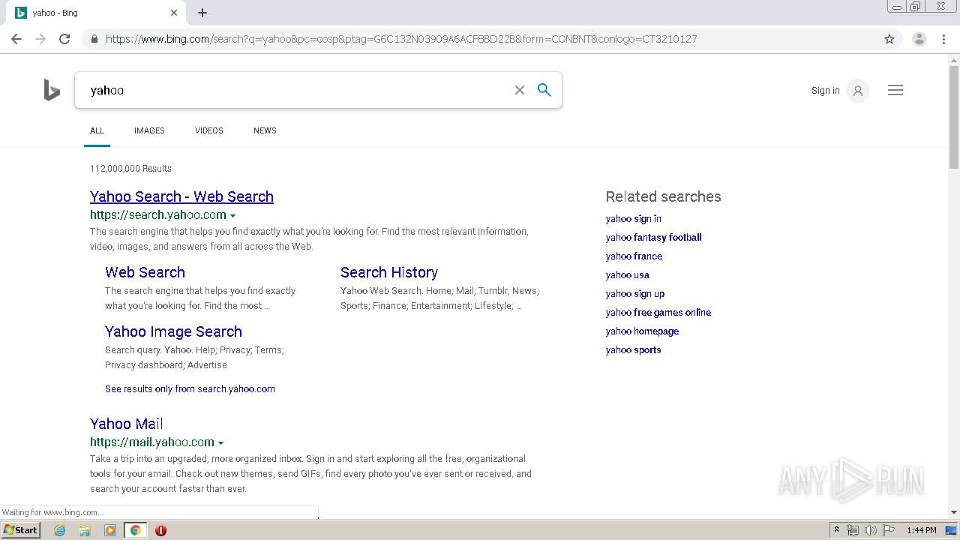Click related search yahoo usa
The width and height of the screenshot is (960, 540).
click(628, 274)
